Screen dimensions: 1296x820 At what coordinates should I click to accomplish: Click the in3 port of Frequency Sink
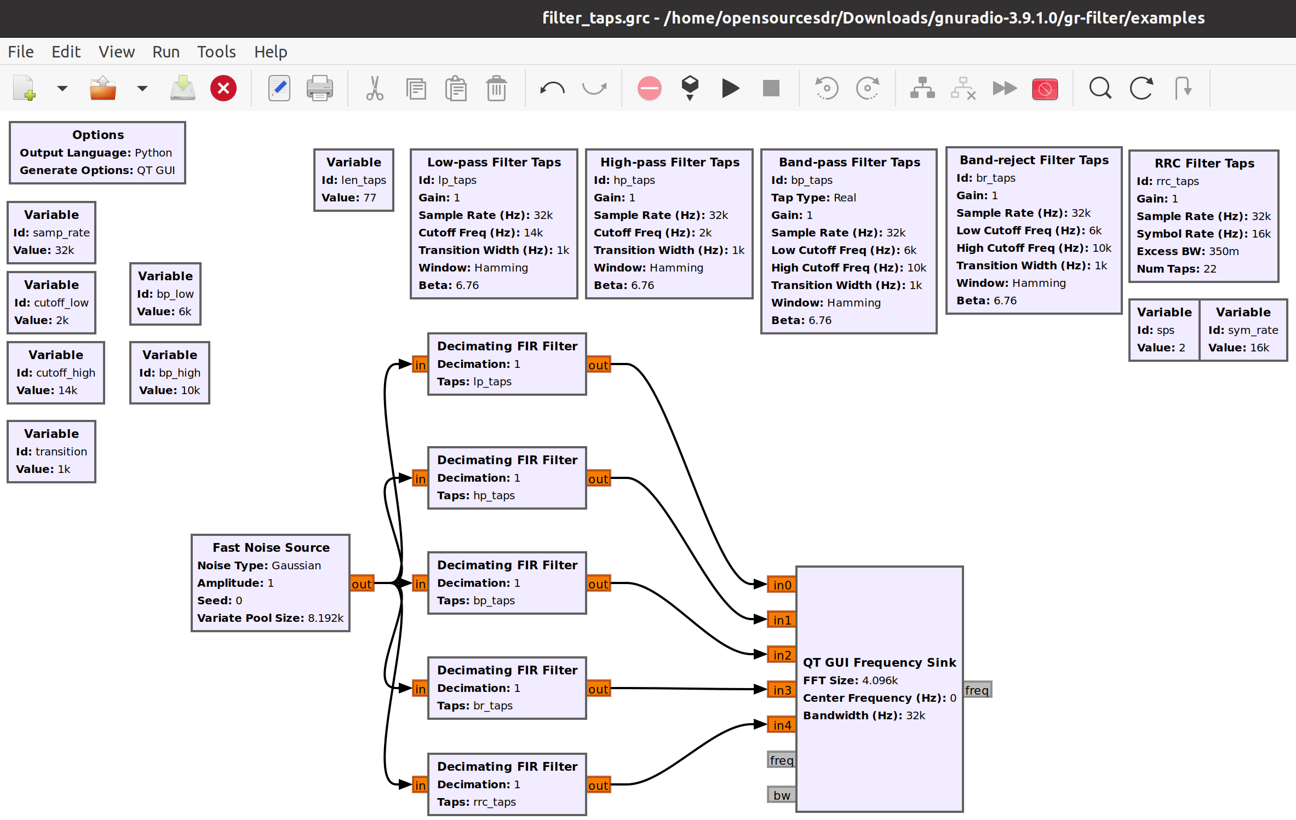pos(782,690)
